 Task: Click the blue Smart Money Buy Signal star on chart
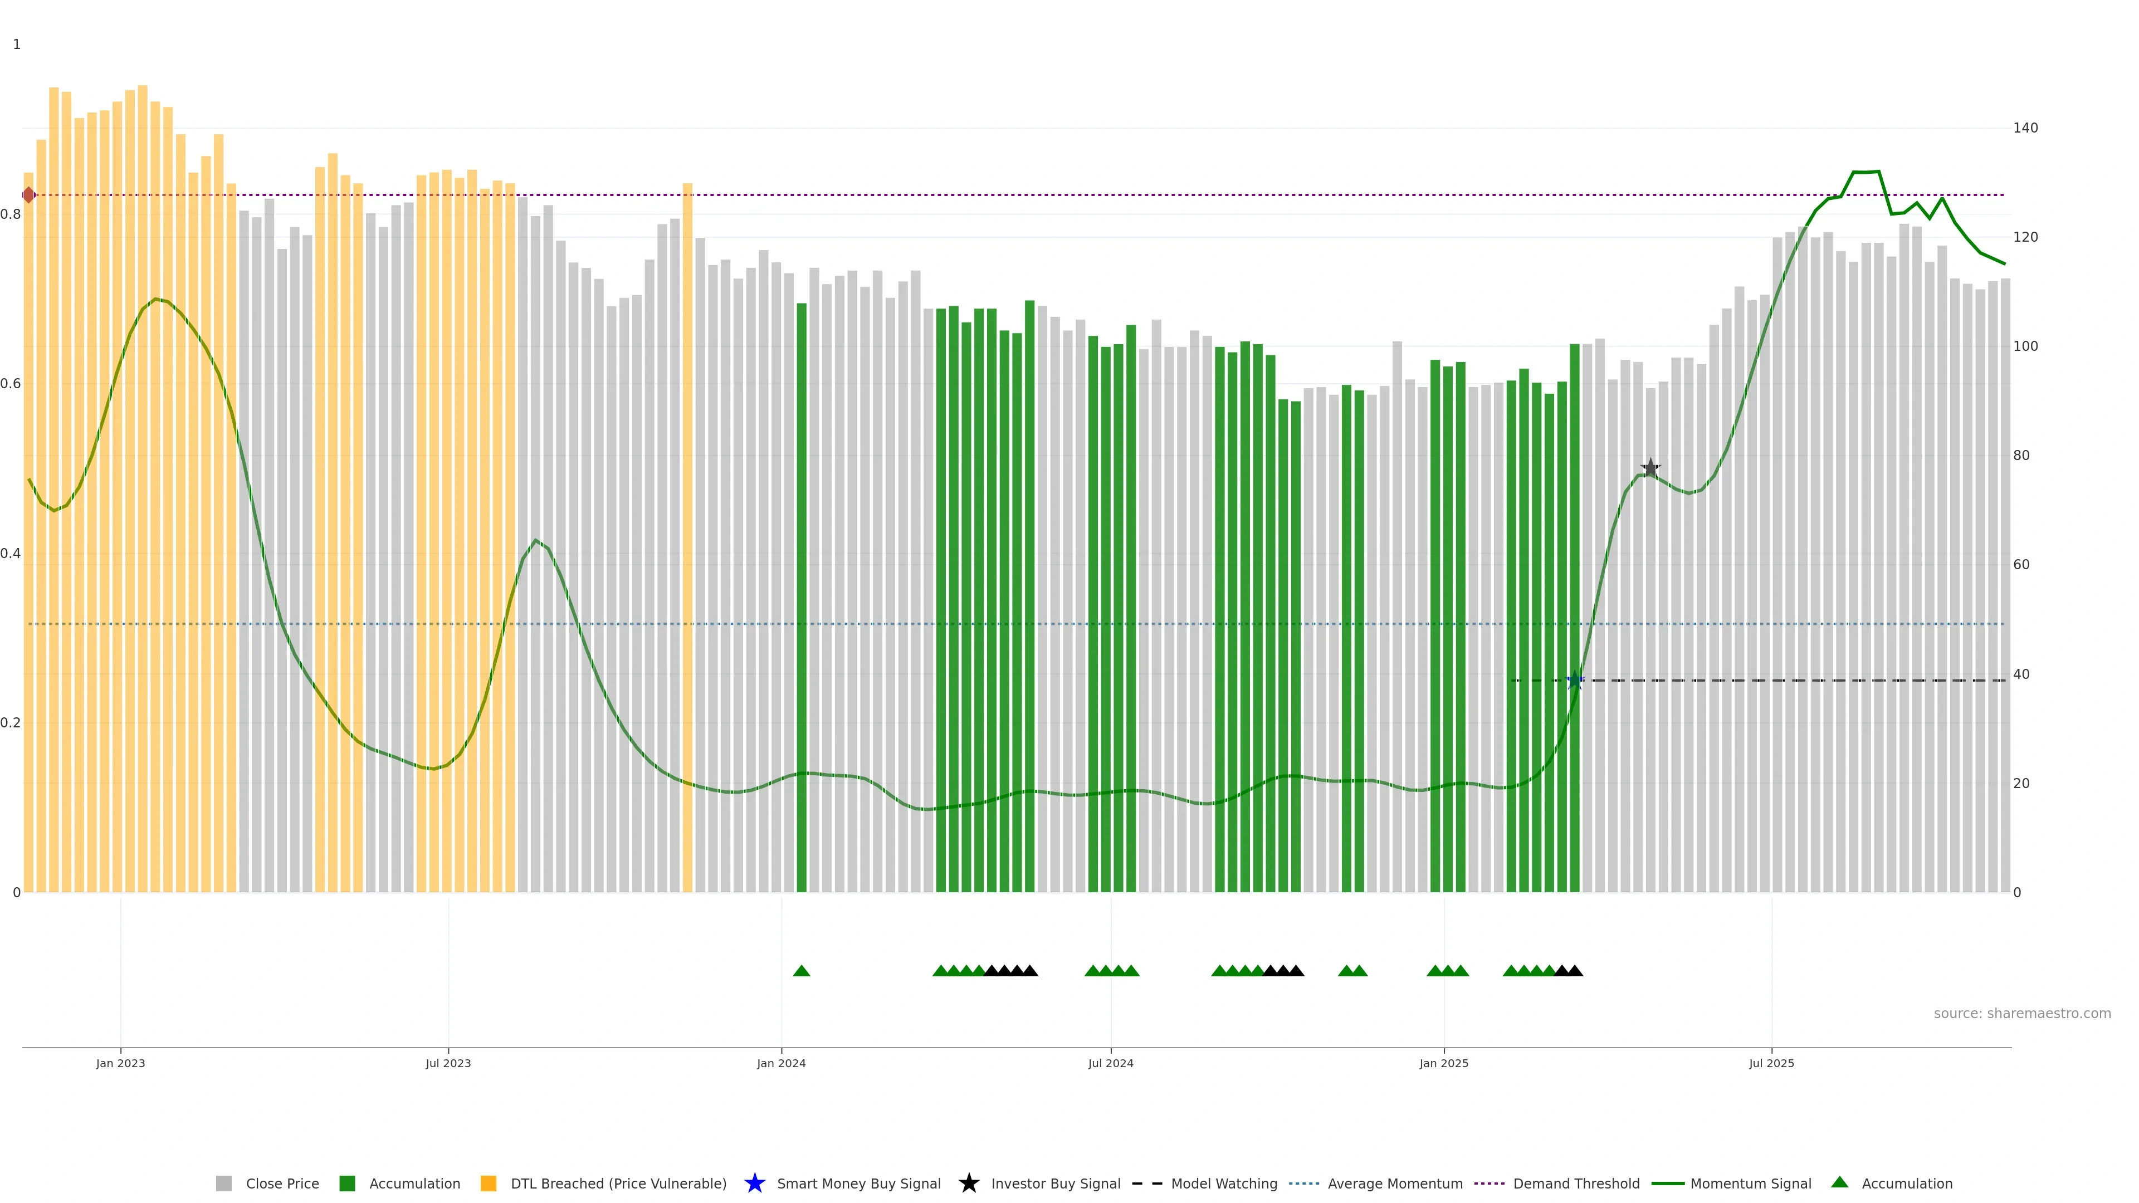[1574, 681]
